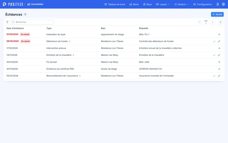Screen dimensions: 228x143
Task: Click recurrence icon next to Renouvellement de l'assurance
Action: point(80,76)
